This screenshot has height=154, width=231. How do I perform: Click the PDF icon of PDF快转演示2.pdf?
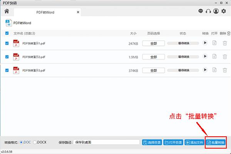(16, 57)
